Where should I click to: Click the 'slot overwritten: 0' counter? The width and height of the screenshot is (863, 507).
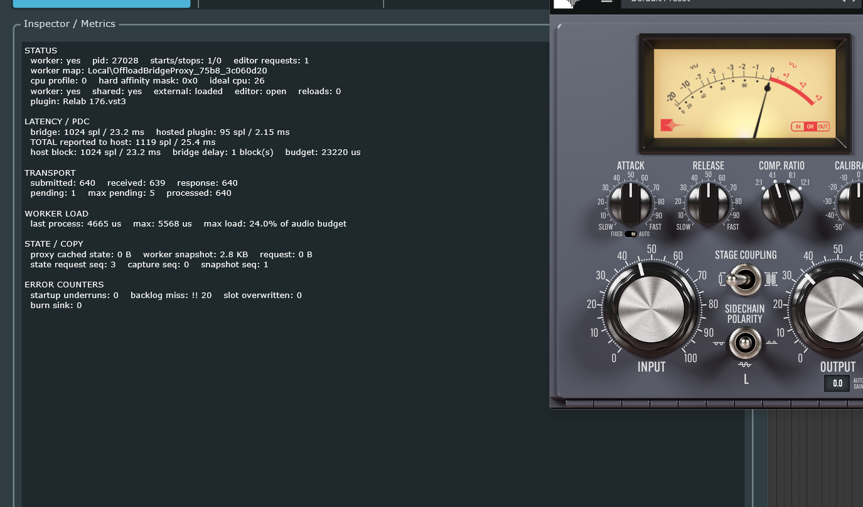263,295
